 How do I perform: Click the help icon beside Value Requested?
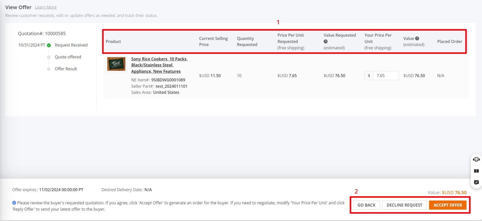pos(325,41)
